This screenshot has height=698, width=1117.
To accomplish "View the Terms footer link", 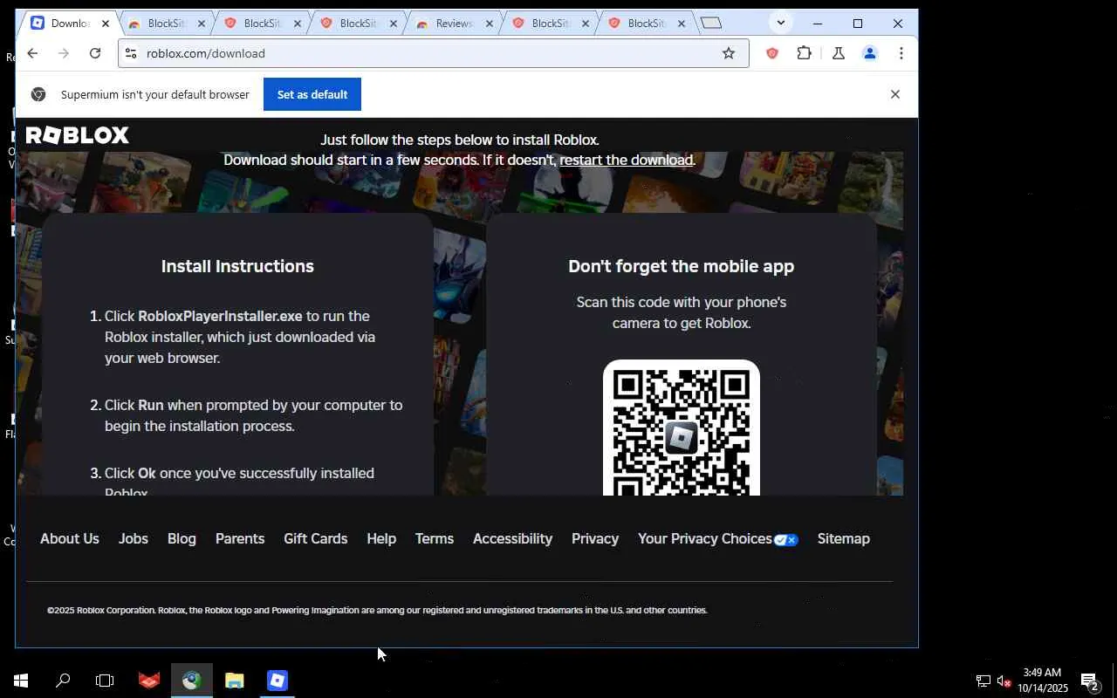I will point(435,538).
